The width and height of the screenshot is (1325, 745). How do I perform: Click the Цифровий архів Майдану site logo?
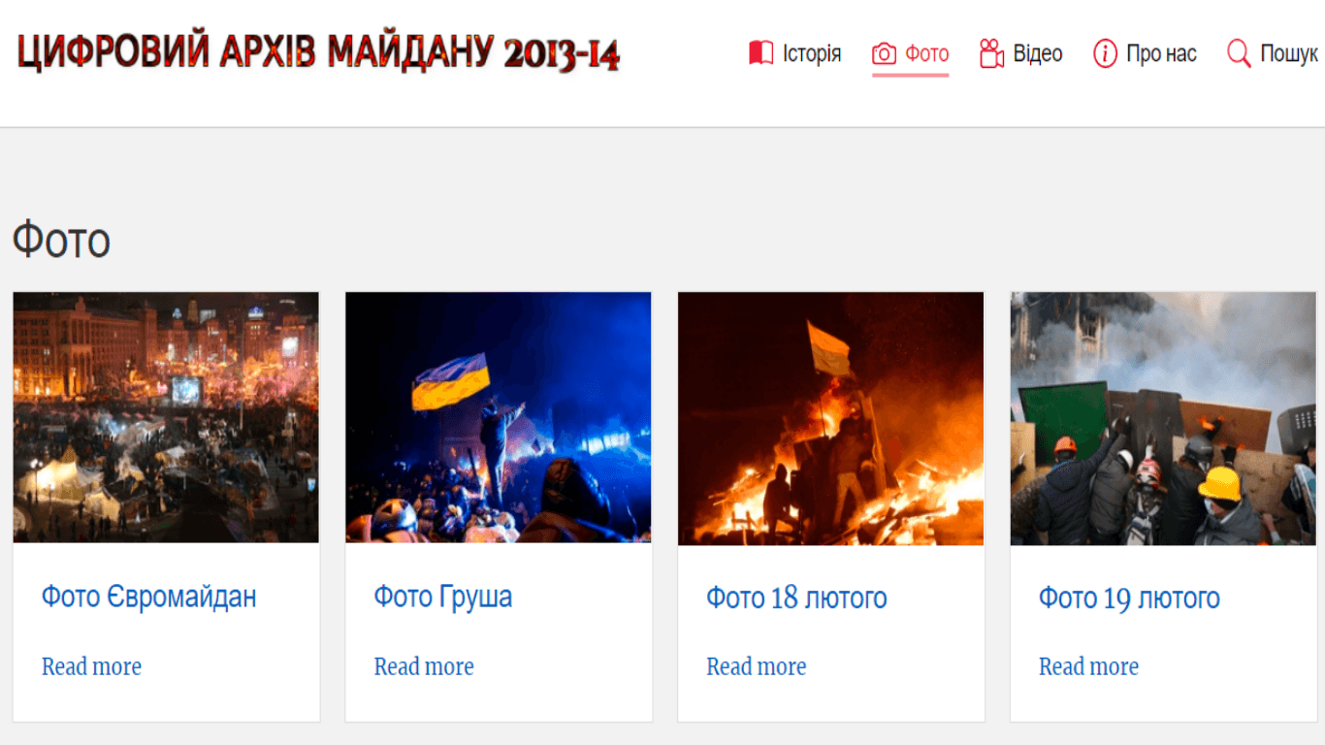pyautogui.click(x=318, y=52)
